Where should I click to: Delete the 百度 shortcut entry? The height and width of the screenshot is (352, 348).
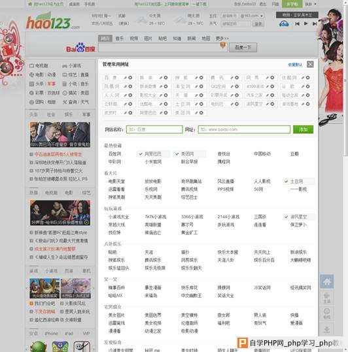pos(130,78)
